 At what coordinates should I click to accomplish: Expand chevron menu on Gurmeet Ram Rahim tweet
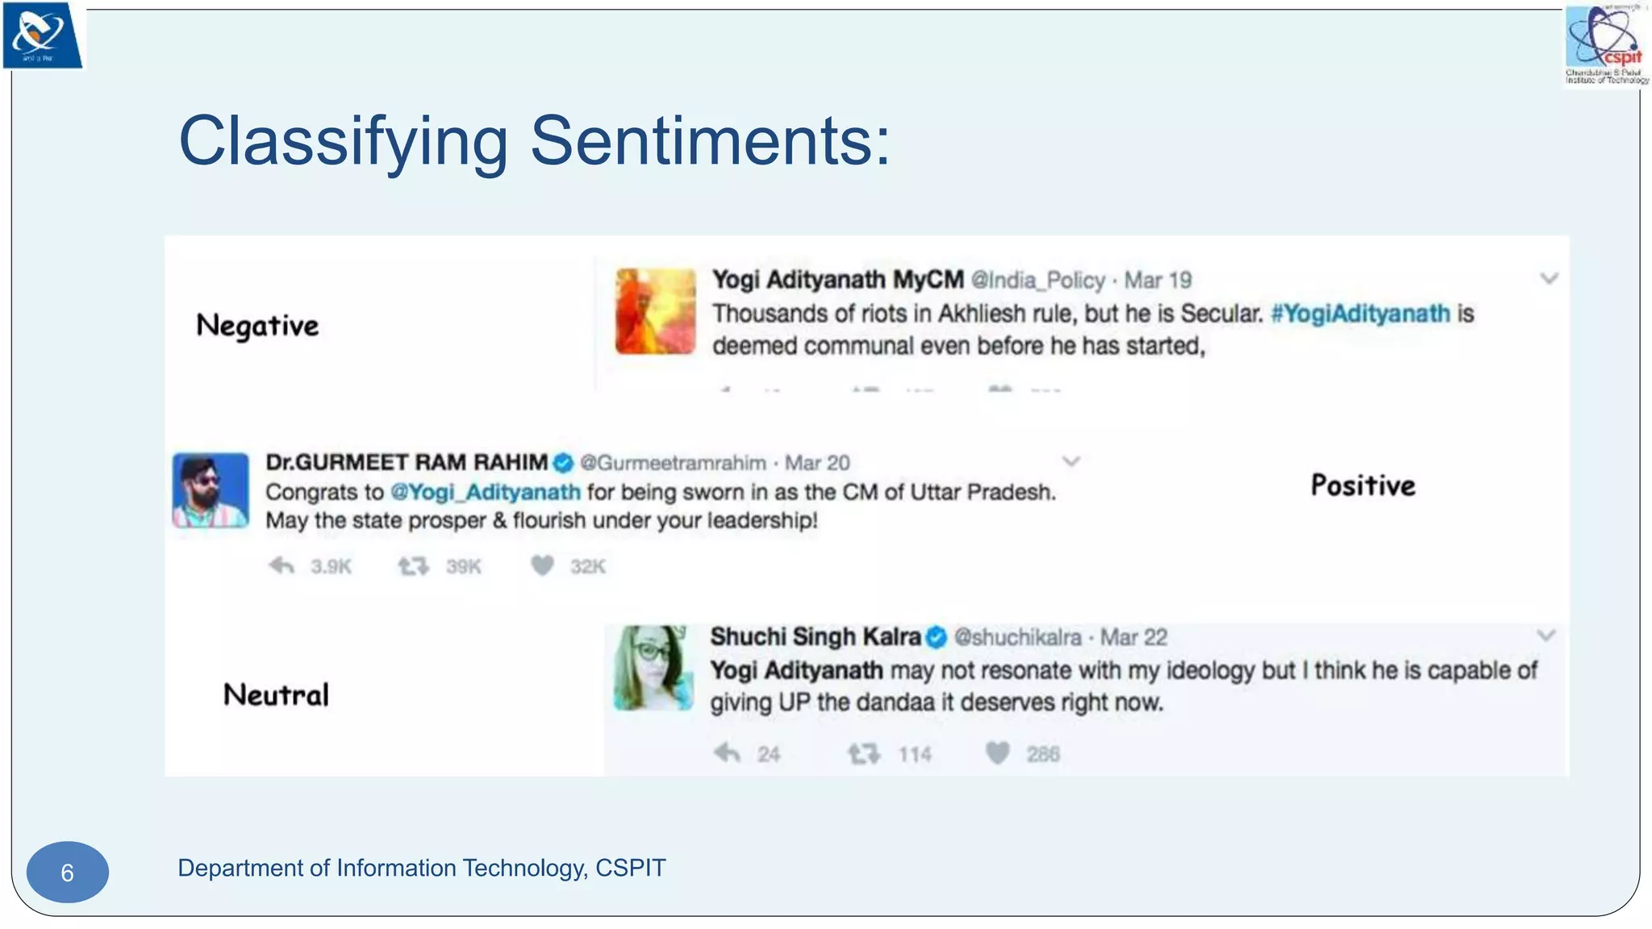(1071, 461)
